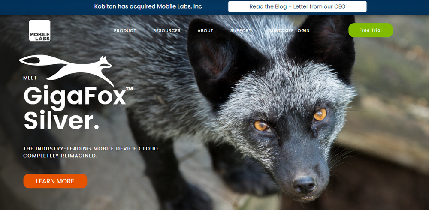
Task: Open the Resources menu
Action: point(166,30)
